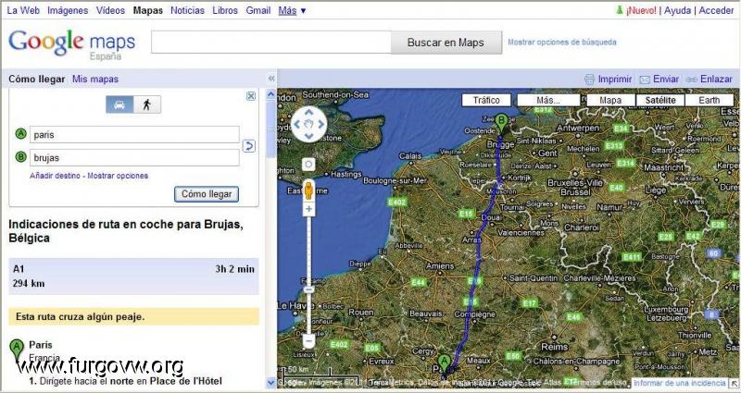Click the main Maps search field

pyautogui.click(x=271, y=43)
